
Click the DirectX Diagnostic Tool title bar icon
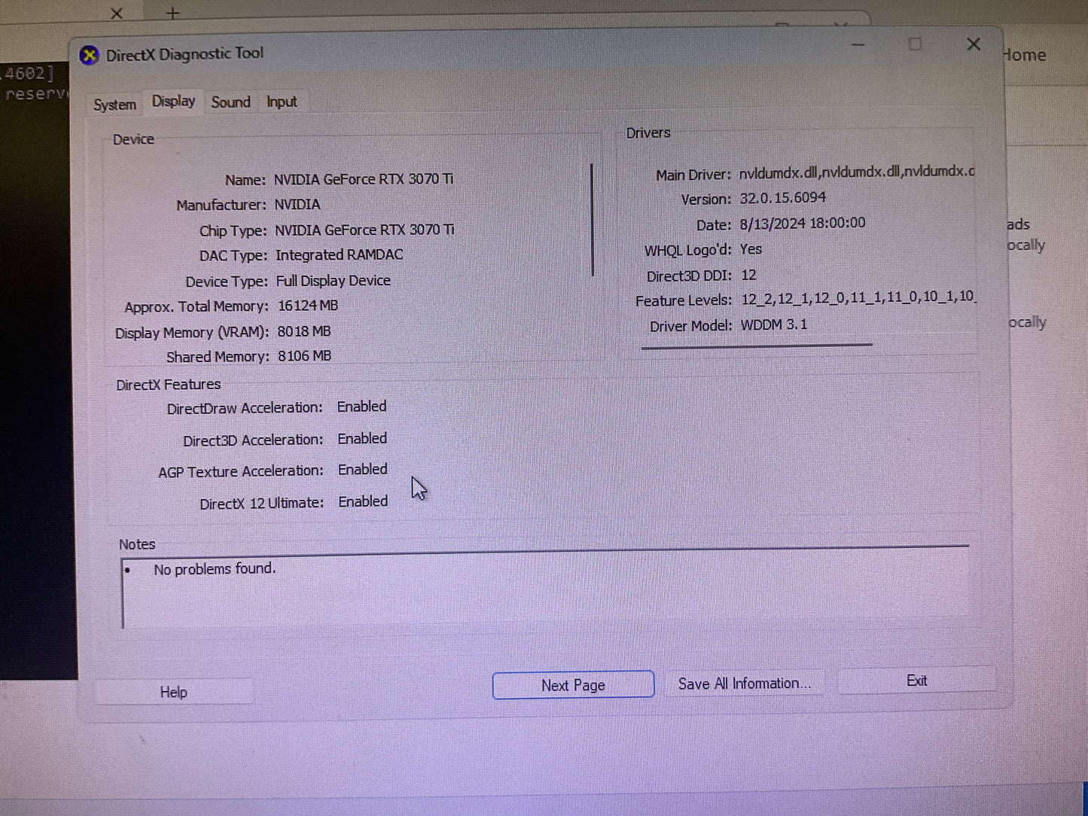[x=90, y=55]
